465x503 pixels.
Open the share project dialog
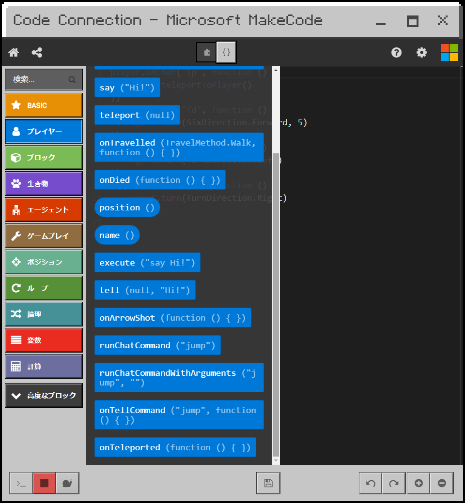tap(37, 52)
